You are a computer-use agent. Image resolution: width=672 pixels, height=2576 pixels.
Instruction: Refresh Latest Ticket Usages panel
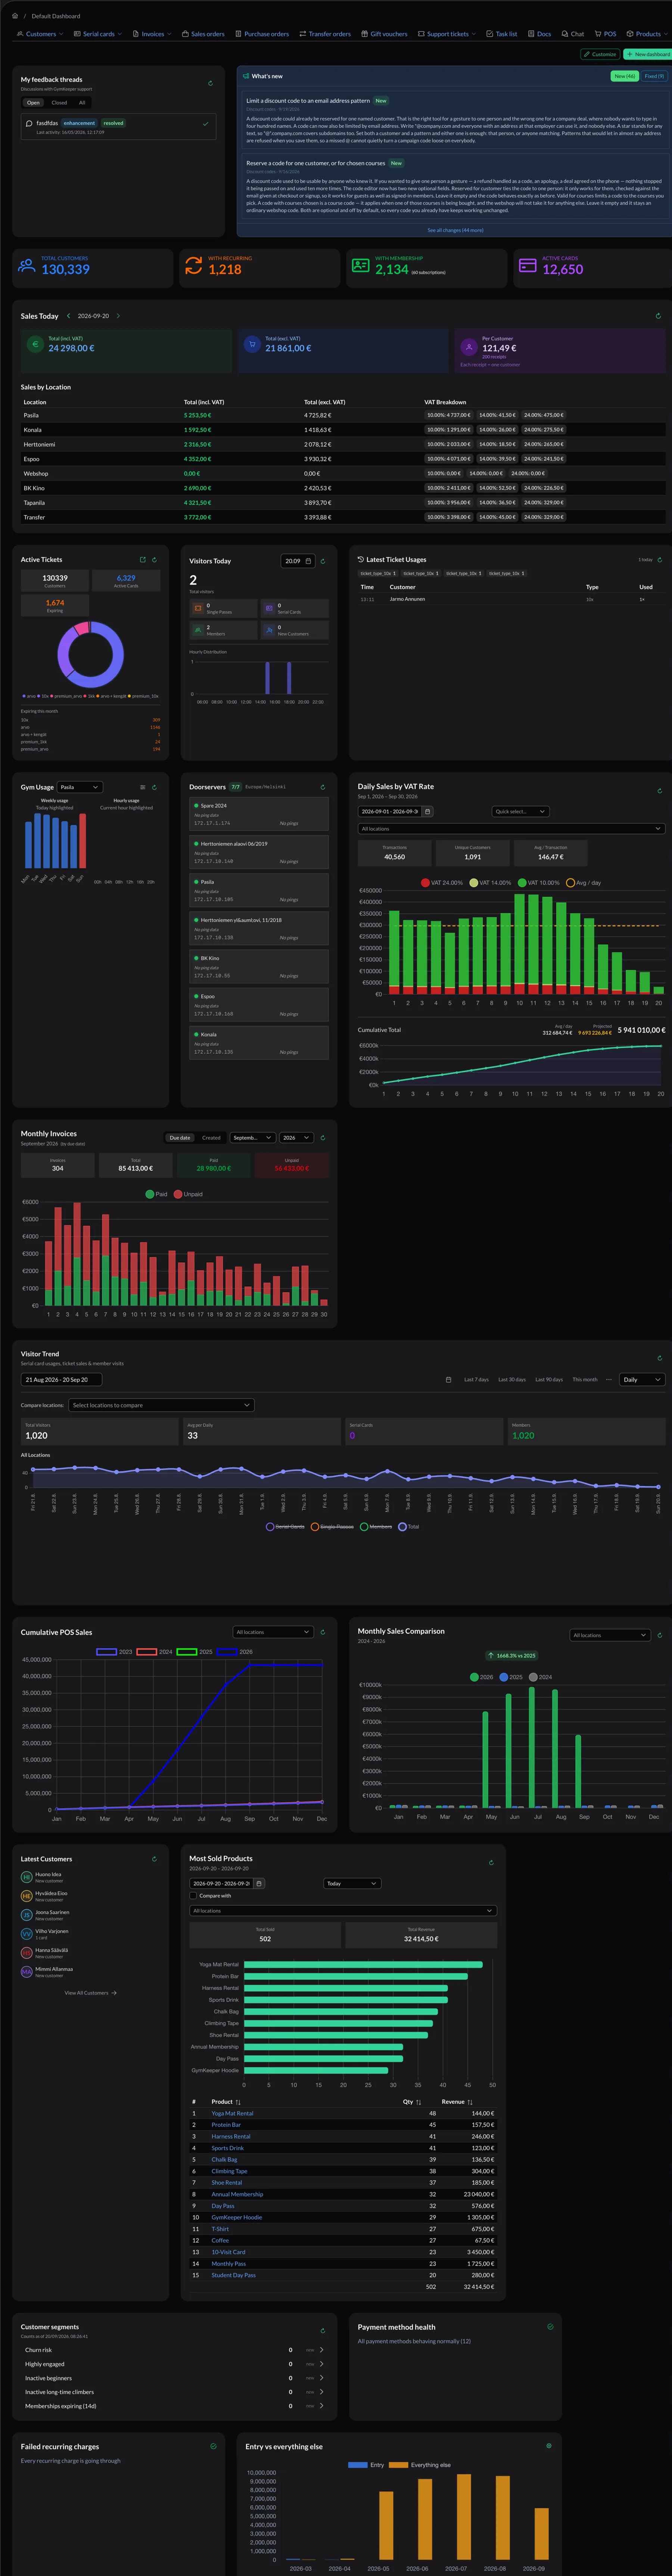(x=660, y=560)
